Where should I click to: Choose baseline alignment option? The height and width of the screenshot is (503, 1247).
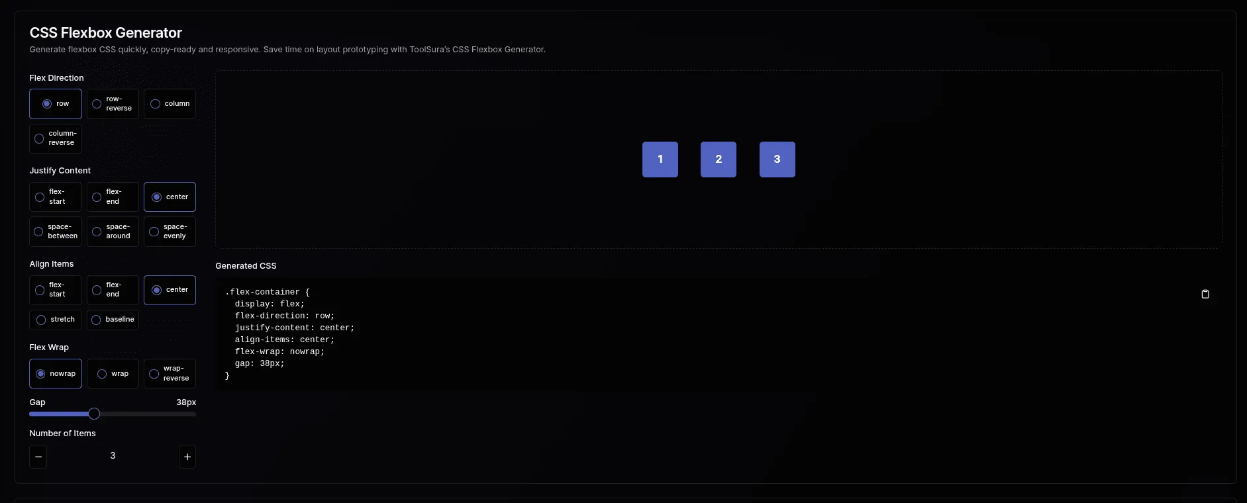(113, 320)
